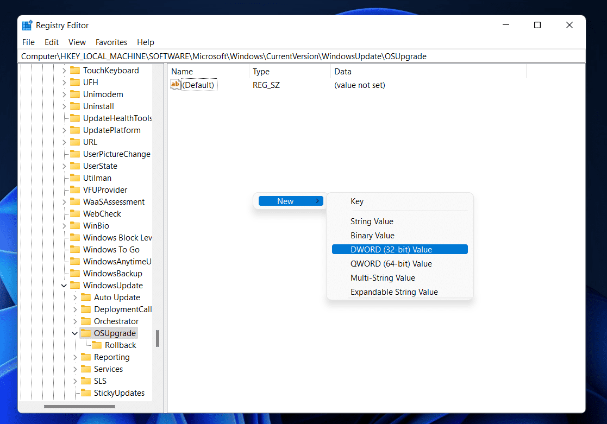Click the registry path address bar
Image resolution: width=607 pixels, height=424 pixels.
point(301,56)
